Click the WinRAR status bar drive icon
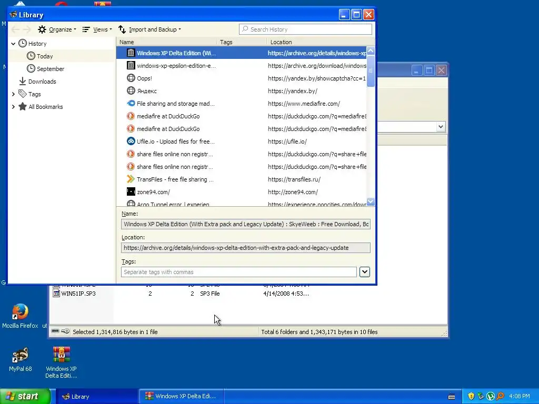Image resolution: width=539 pixels, height=404 pixels. pos(55,331)
